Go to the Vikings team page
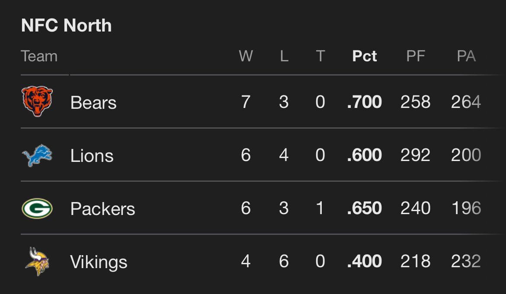 [x=99, y=262]
